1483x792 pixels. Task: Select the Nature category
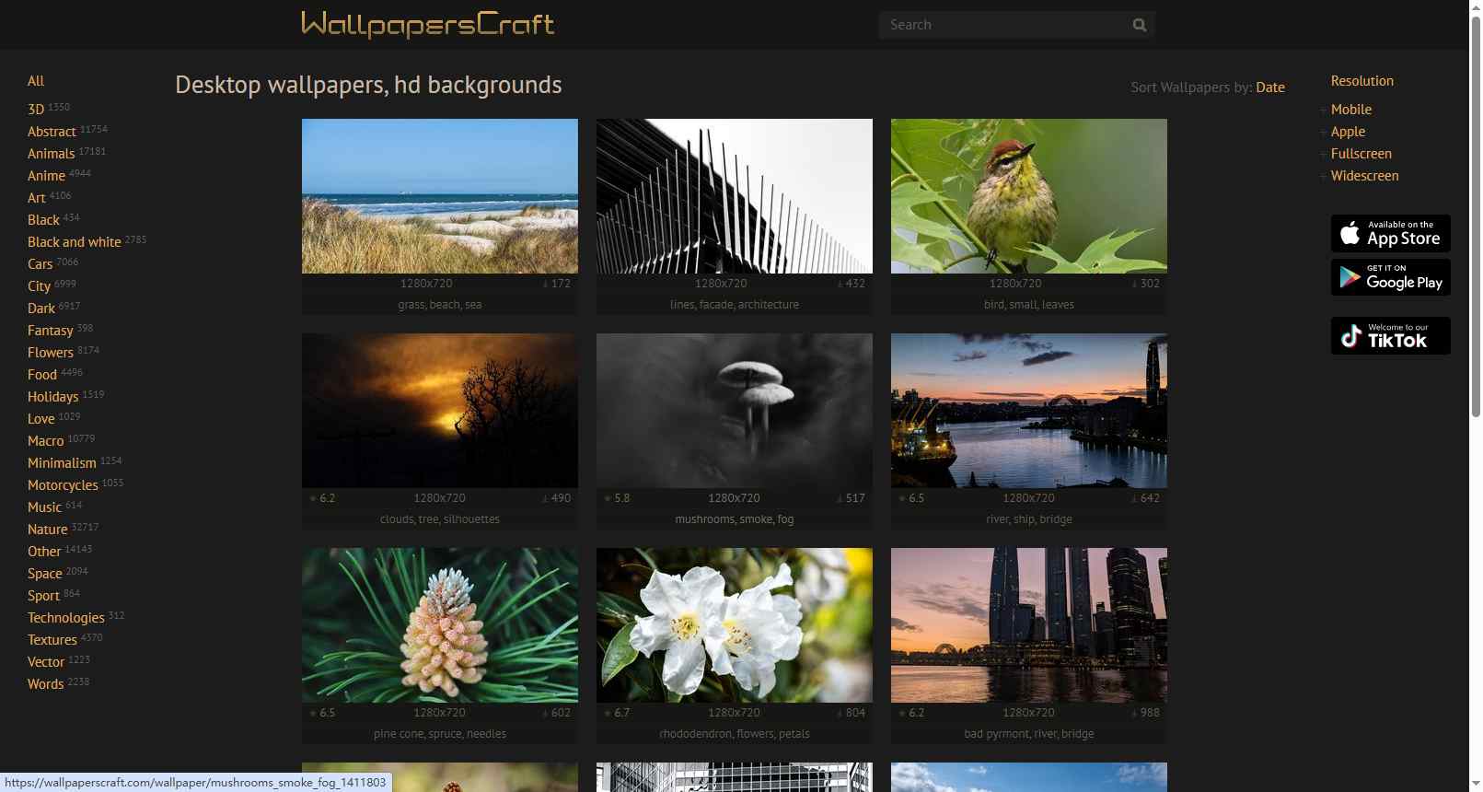point(47,530)
